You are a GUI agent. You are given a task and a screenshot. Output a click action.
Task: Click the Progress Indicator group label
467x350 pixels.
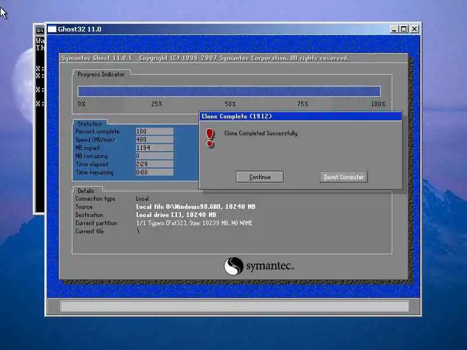100,75
